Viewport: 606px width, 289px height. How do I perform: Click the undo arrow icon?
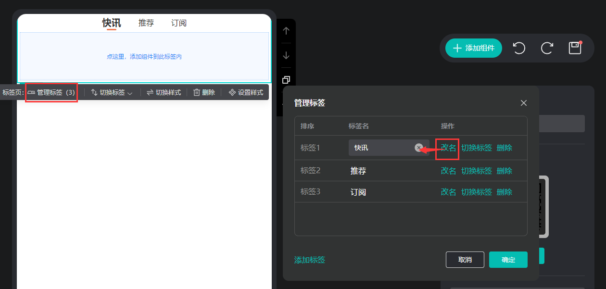click(x=519, y=48)
